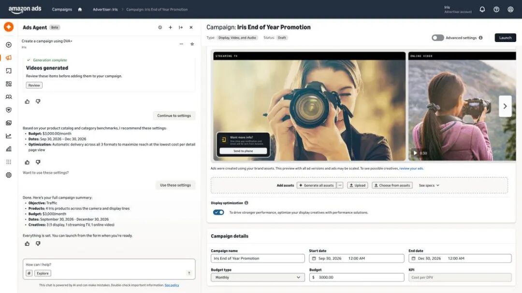Expand the See specs dropdown
The image size is (522, 293).
[429, 185]
